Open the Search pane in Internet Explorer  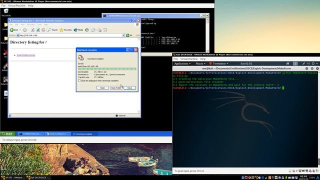click(52, 30)
